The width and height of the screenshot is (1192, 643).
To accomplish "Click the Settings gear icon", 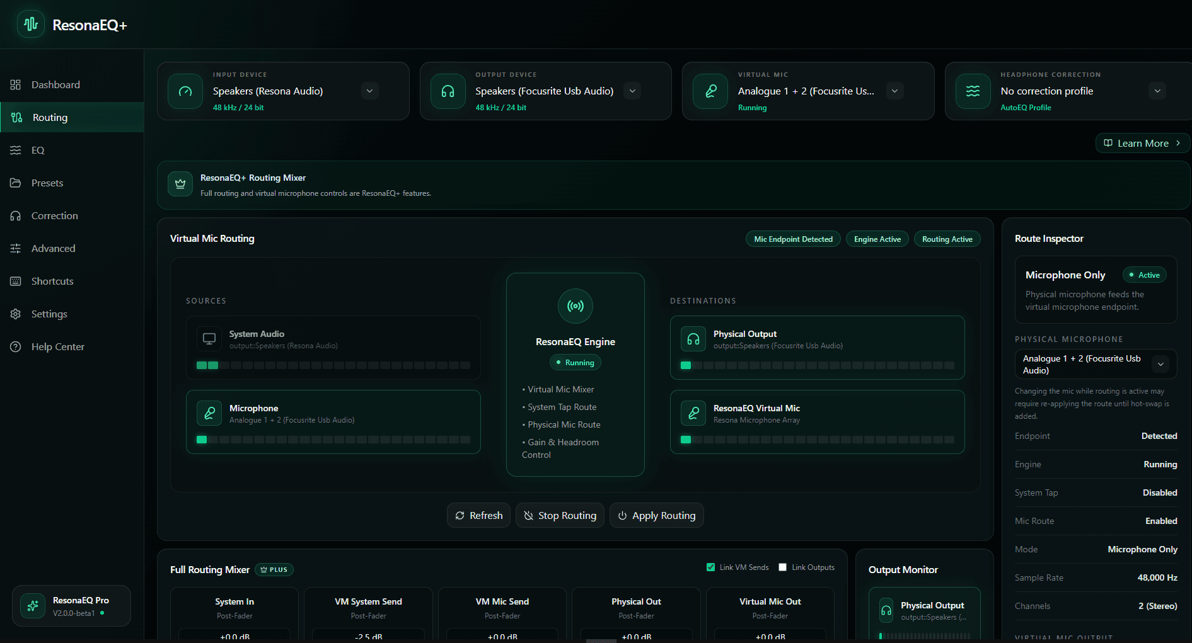I will point(16,314).
